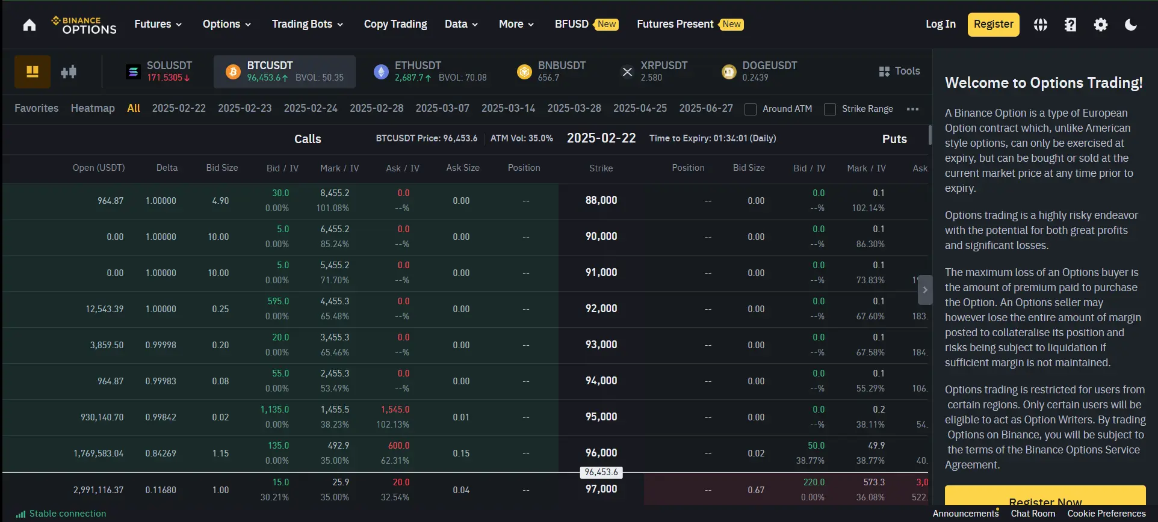Click the Solana coin icon
Screen dimensions: 1158x522
click(x=133, y=72)
